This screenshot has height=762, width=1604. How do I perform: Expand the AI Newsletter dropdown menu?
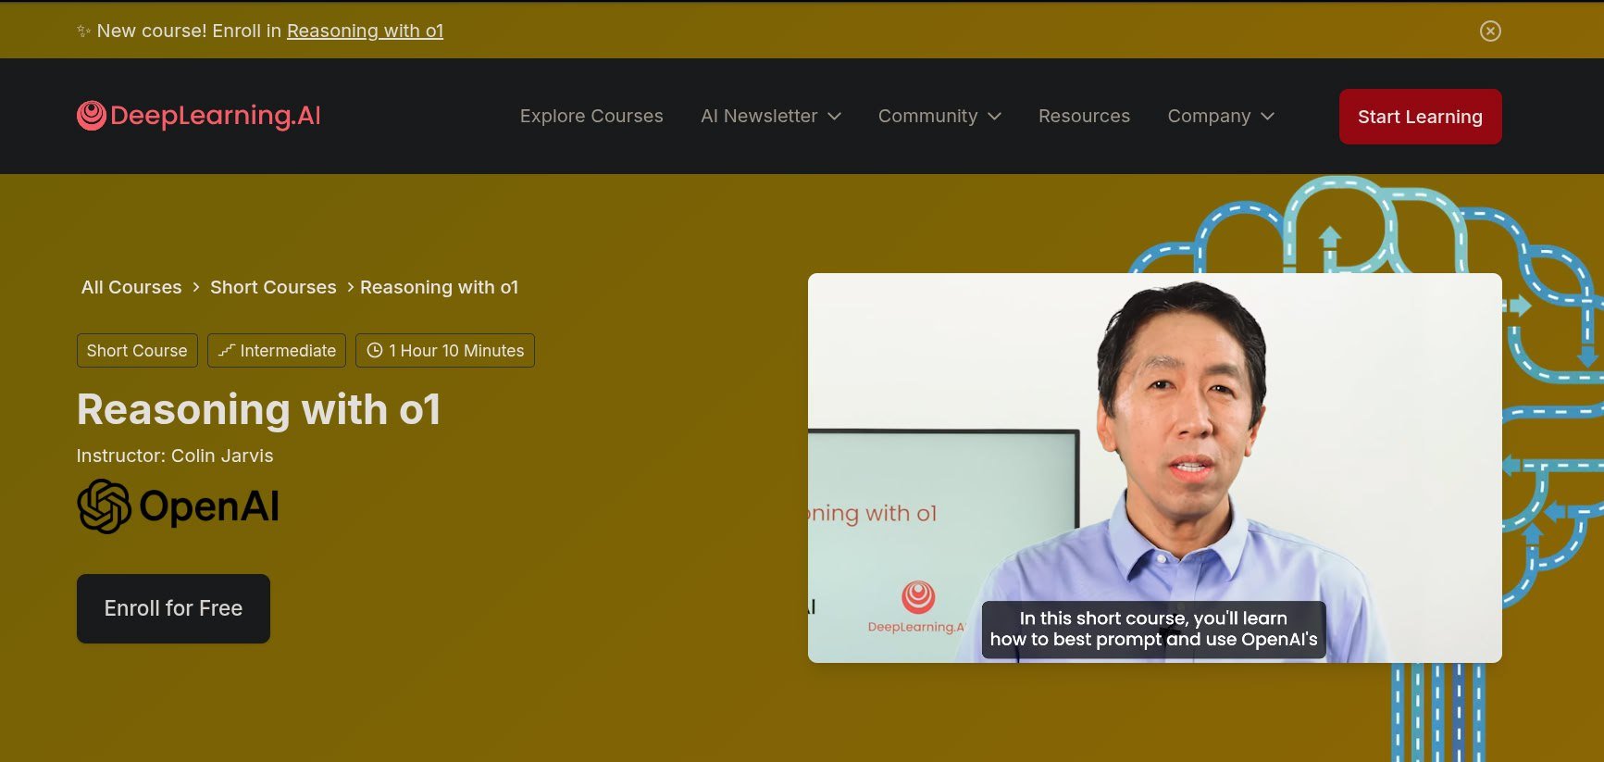click(x=770, y=116)
